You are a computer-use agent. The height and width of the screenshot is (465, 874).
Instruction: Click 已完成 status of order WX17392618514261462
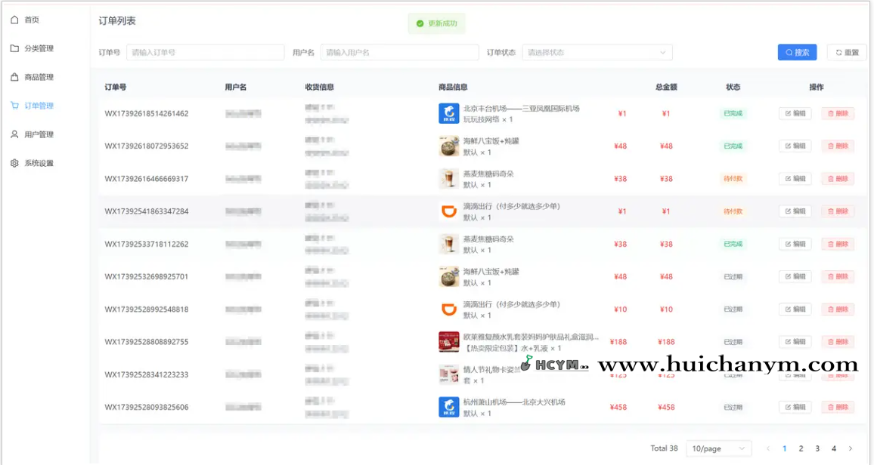click(733, 113)
